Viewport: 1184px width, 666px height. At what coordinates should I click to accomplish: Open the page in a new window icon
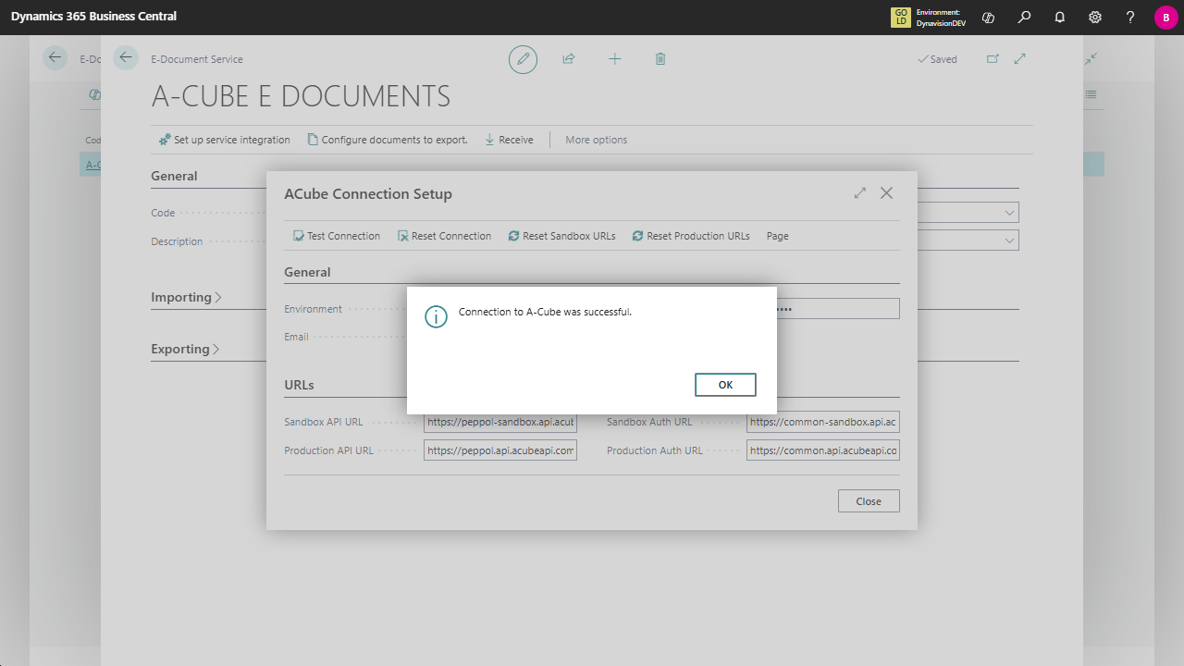click(x=993, y=59)
